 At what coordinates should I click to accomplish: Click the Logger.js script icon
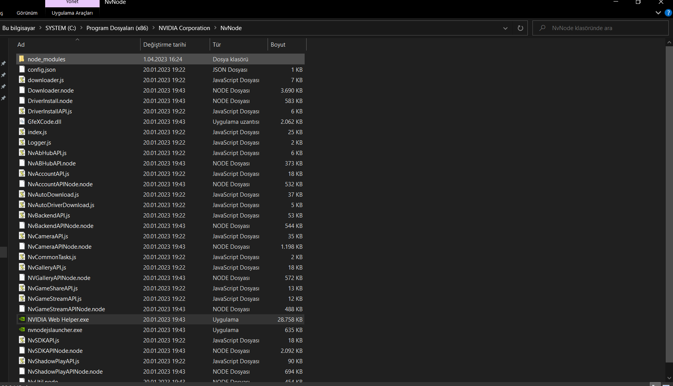[22, 142]
